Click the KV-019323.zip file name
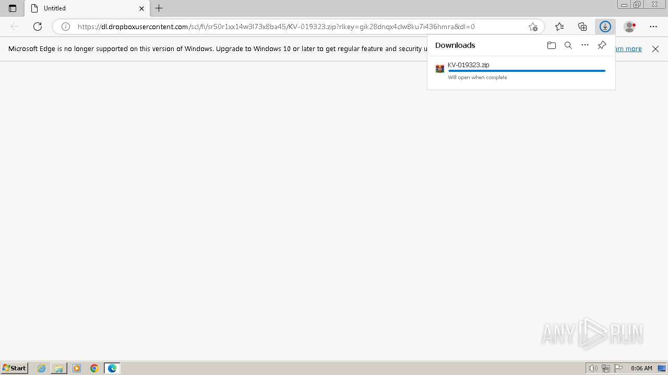This screenshot has height=375, width=668. [x=469, y=65]
